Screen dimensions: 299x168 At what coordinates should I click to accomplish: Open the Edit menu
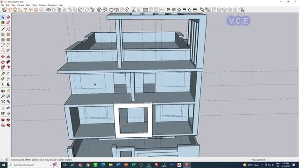tap(7, 5)
